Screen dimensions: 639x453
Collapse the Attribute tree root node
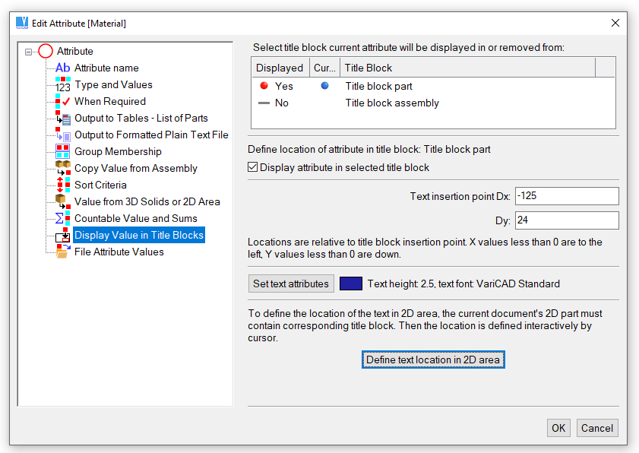tap(29, 52)
